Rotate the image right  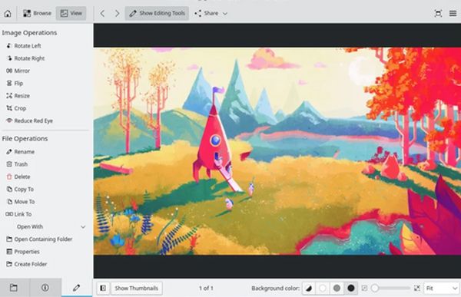coord(25,58)
